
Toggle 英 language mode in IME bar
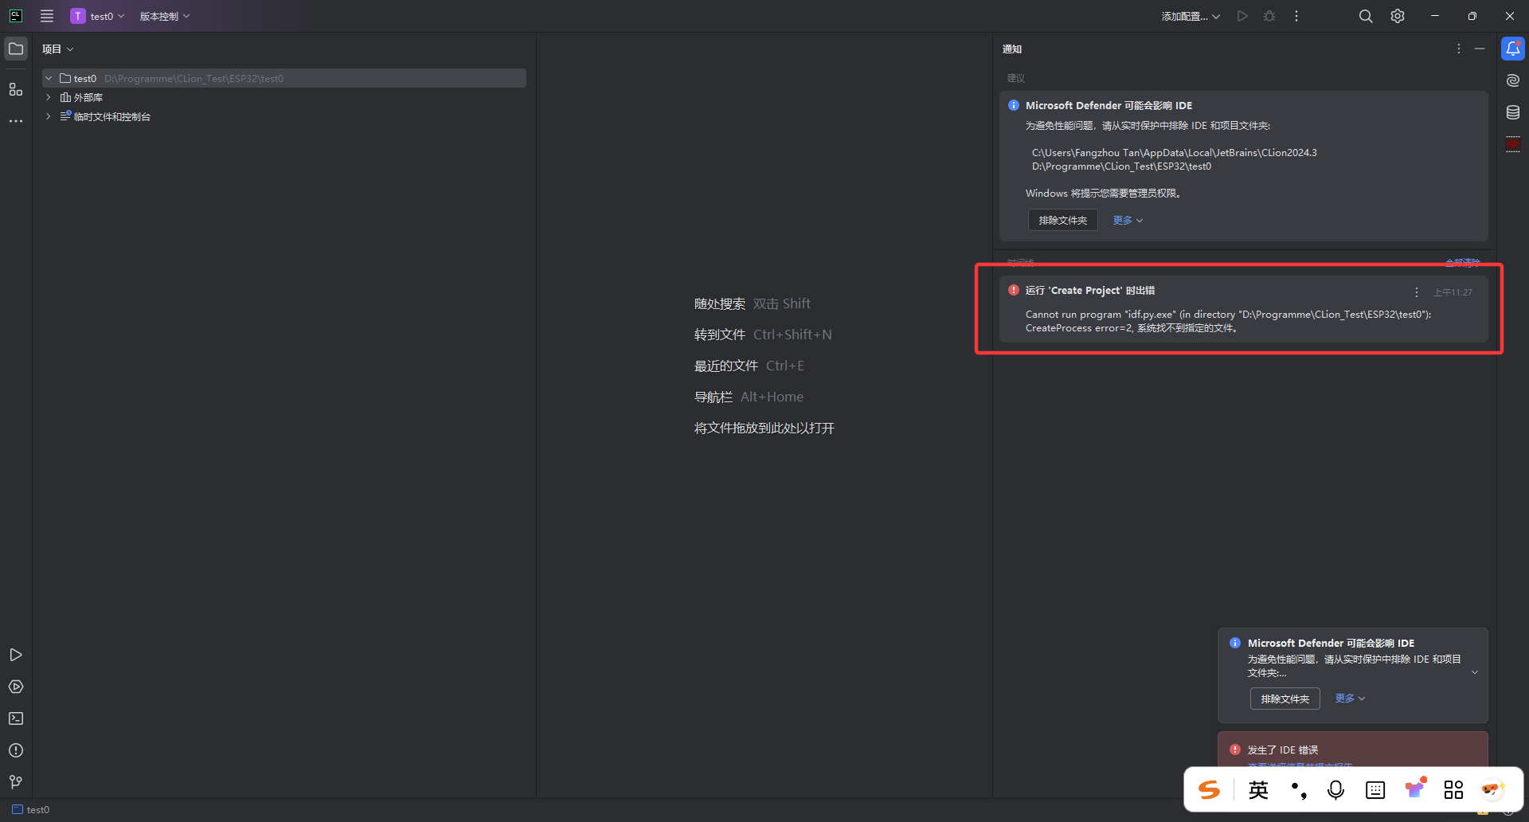click(1259, 789)
